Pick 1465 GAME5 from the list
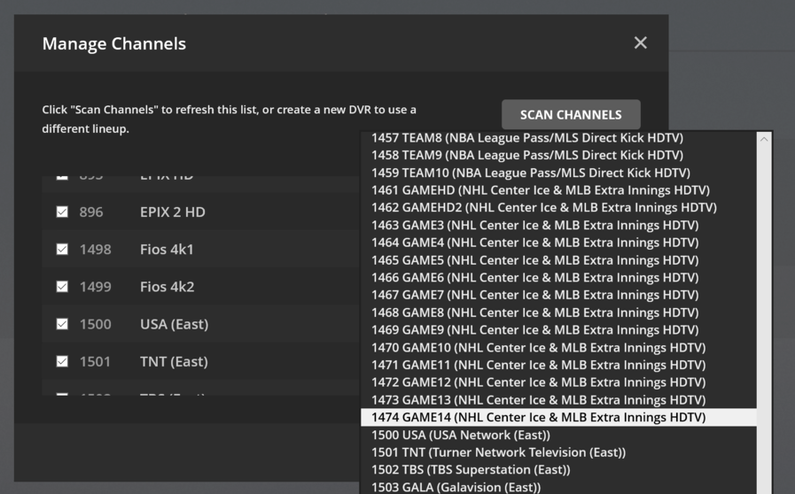 click(558, 260)
